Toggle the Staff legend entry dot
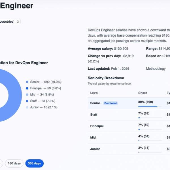170x170 pixels. (x=27, y=101)
